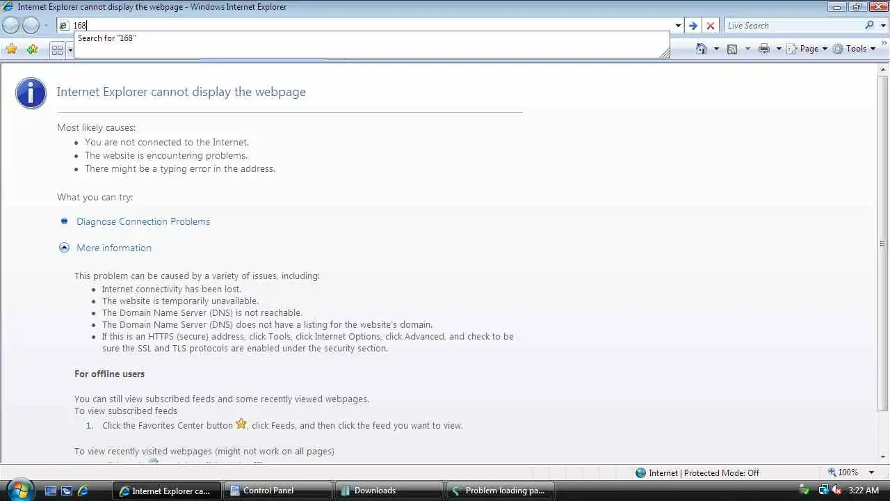Switch to Internet Explorer taskbar button

[167, 491]
